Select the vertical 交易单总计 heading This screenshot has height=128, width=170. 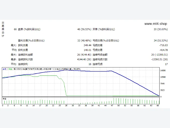coord(3,29)
